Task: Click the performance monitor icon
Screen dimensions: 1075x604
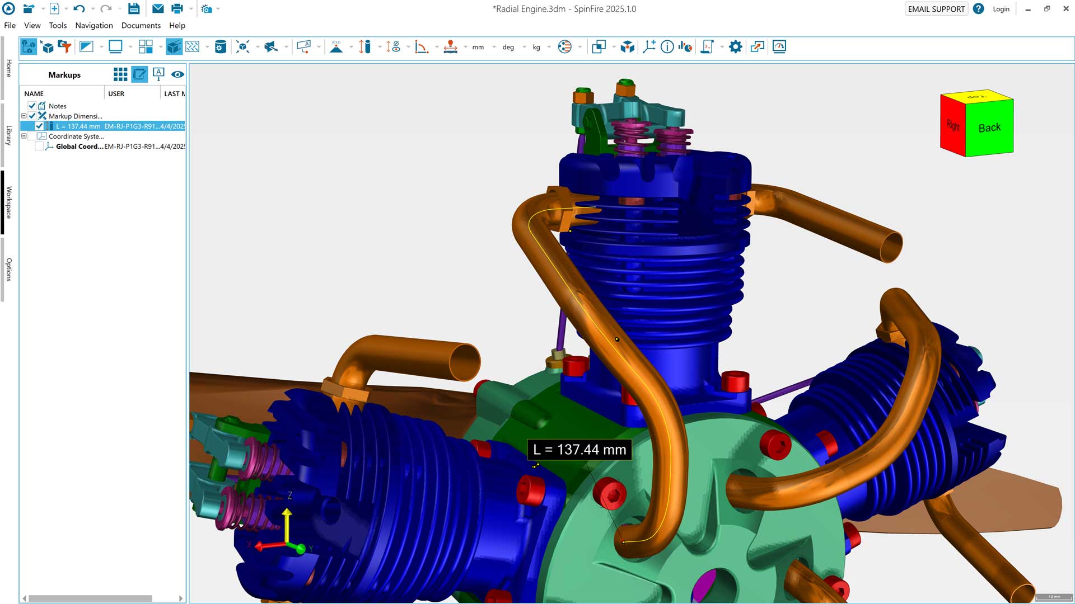Action: (779, 47)
